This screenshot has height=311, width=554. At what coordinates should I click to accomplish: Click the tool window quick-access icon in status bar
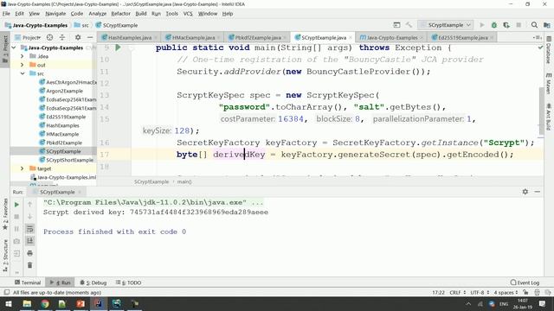(6, 292)
